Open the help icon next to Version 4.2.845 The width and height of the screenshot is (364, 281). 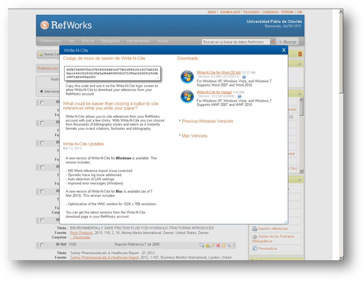pos(244,77)
